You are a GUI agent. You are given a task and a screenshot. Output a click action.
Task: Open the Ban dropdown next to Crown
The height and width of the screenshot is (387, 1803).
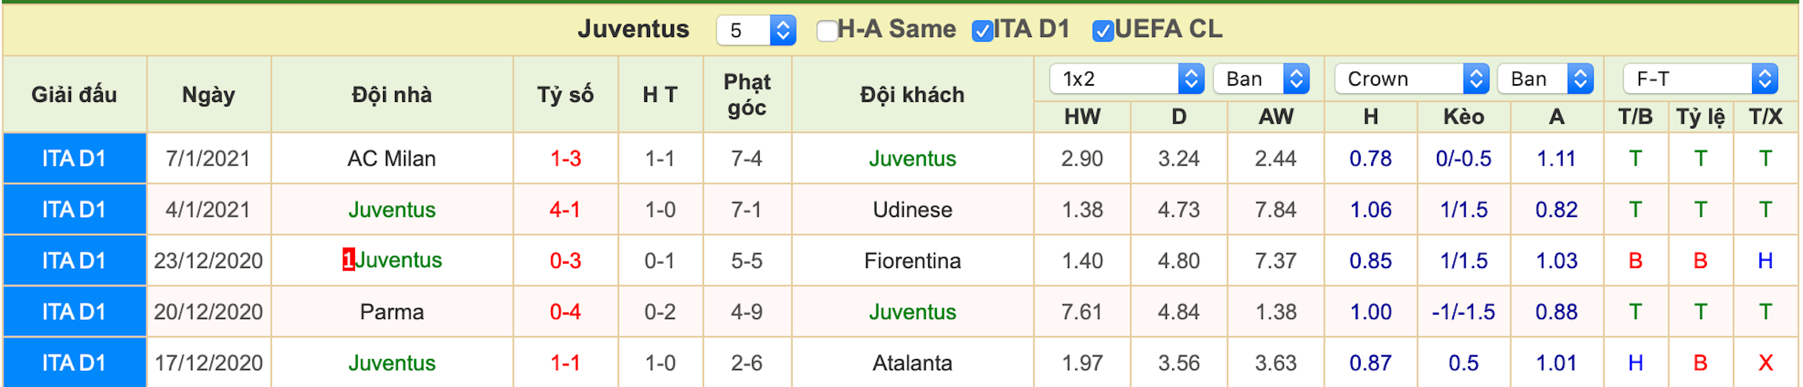(1546, 79)
